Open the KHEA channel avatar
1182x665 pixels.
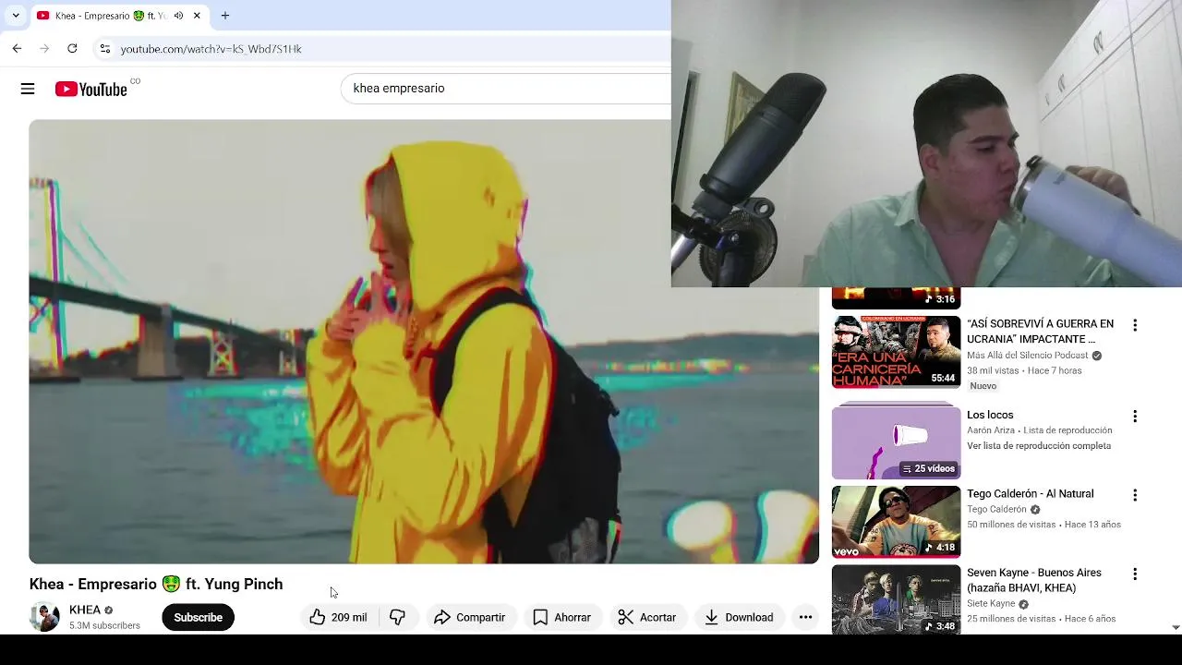coord(44,617)
